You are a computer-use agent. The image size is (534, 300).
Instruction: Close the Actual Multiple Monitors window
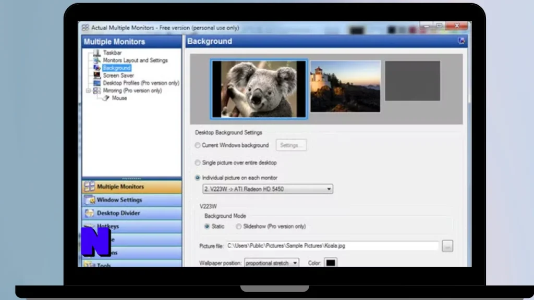(457, 26)
